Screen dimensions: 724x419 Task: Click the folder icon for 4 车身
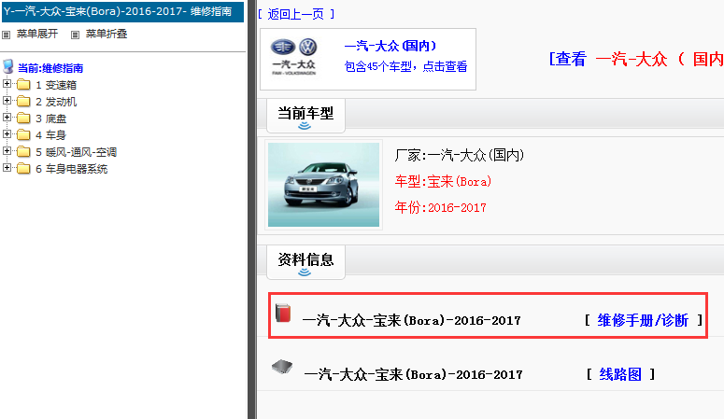pos(23,134)
